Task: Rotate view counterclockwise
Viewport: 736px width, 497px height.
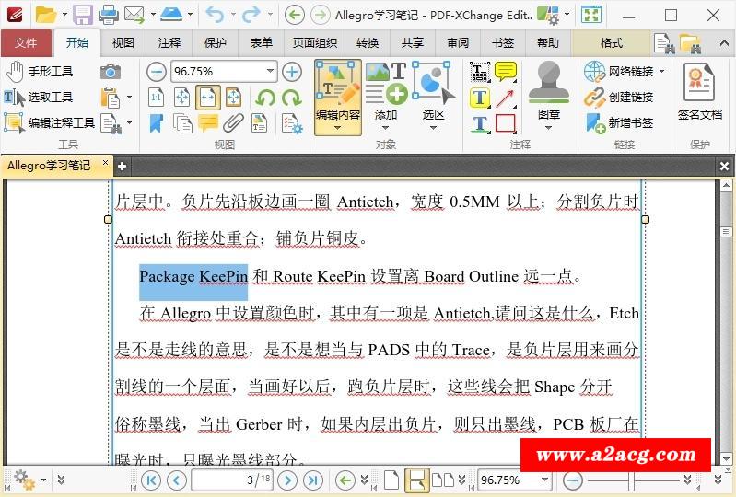Action: click(x=265, y=98)
